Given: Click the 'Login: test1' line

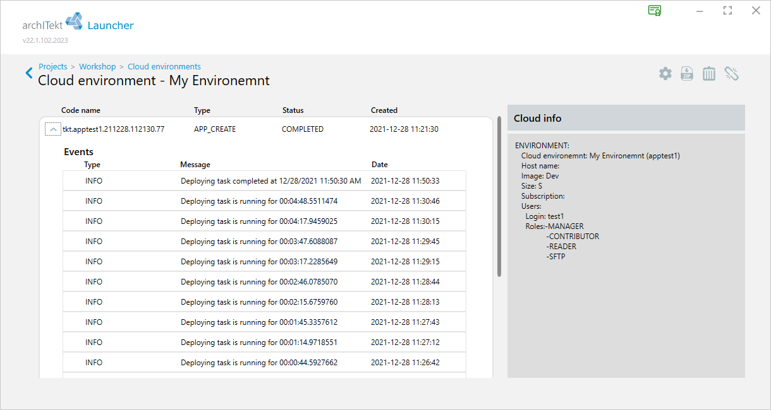Looking at the screenshot, I should (x=546, y=216).
